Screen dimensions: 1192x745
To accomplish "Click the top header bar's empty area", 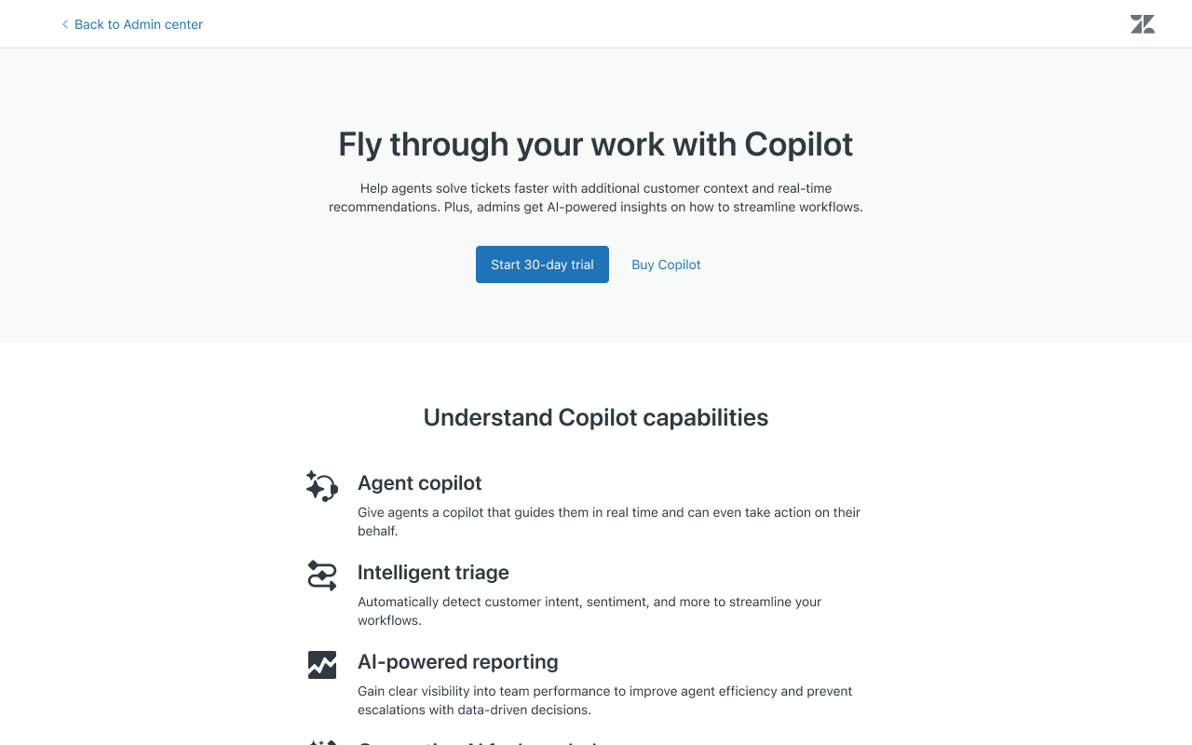I will point(652,24).
